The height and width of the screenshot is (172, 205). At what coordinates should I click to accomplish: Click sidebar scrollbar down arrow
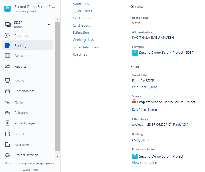click(x=57, y=156)
